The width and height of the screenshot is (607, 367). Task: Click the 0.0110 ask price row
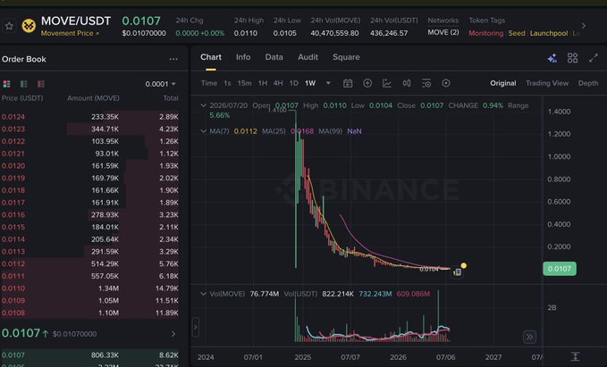click(x=90, y=288)
